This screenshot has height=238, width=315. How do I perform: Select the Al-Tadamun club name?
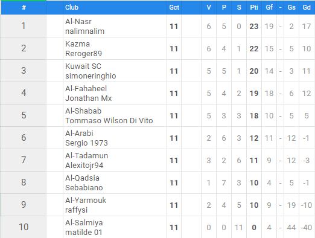pyautogui.click(x=87, y=156)
